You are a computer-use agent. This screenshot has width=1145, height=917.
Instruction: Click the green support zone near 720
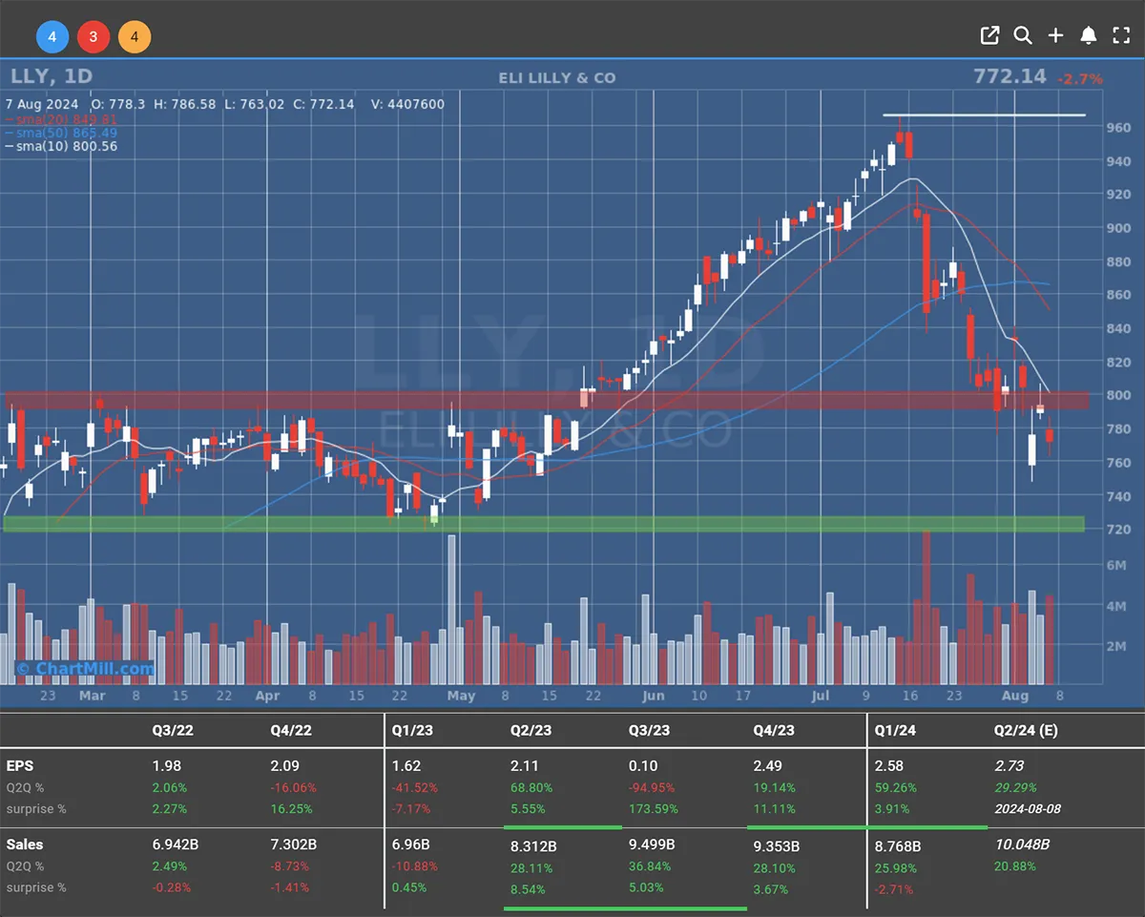544,524
